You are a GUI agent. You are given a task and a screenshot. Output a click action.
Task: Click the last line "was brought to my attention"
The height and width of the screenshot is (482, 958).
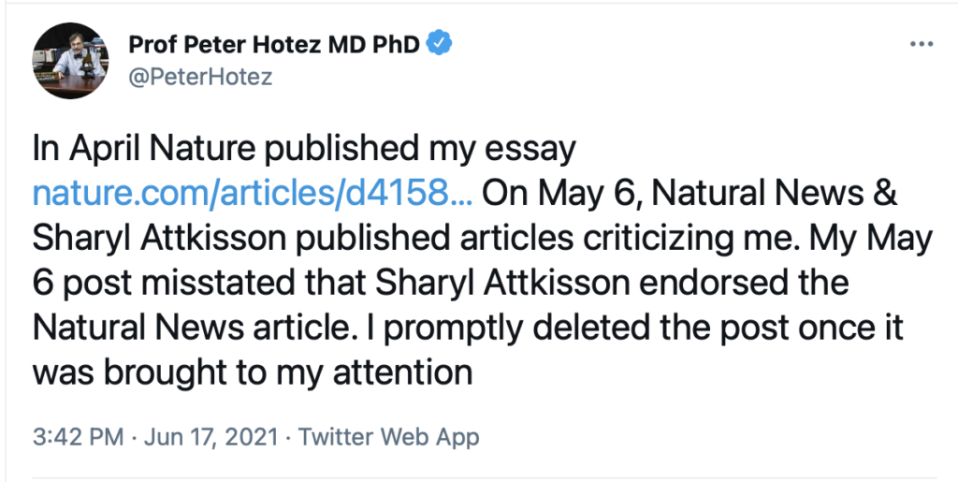(x=253, y=372)
